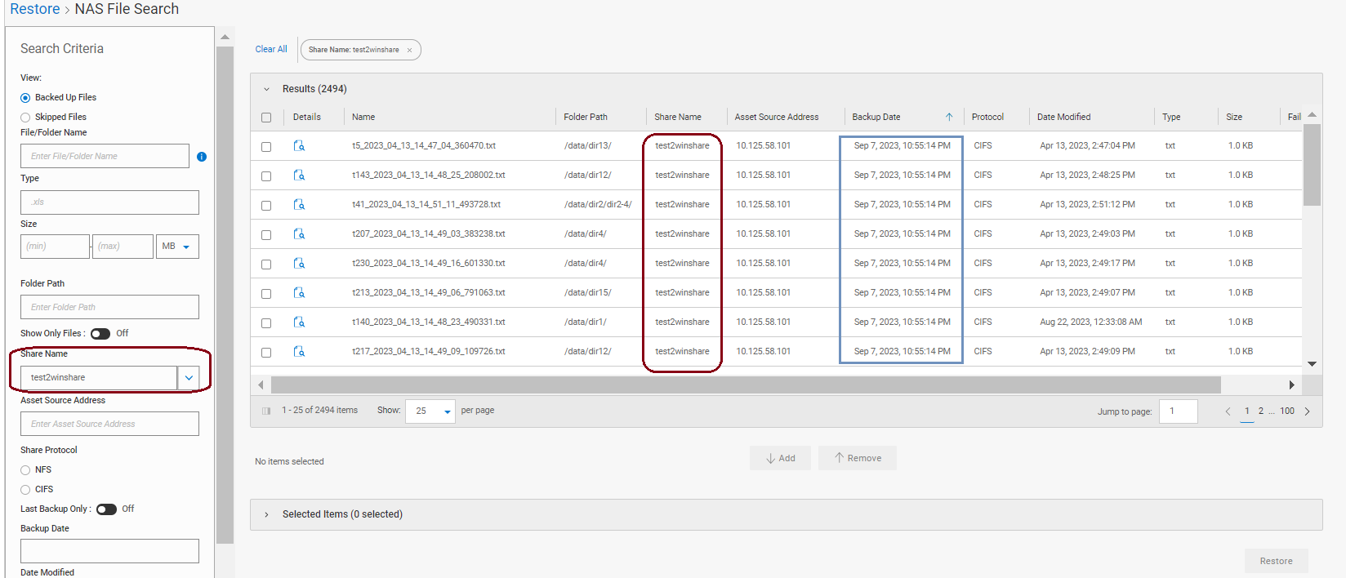Click the horizontal results scrollbar

coord(745,385)
